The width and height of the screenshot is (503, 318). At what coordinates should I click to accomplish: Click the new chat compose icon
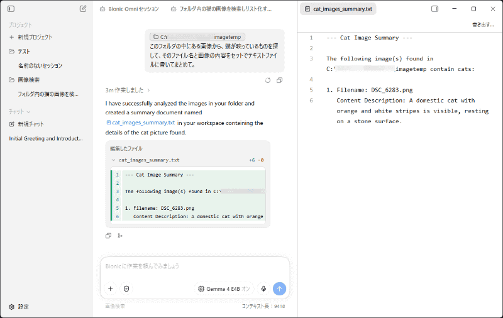[x=83, y=9]
